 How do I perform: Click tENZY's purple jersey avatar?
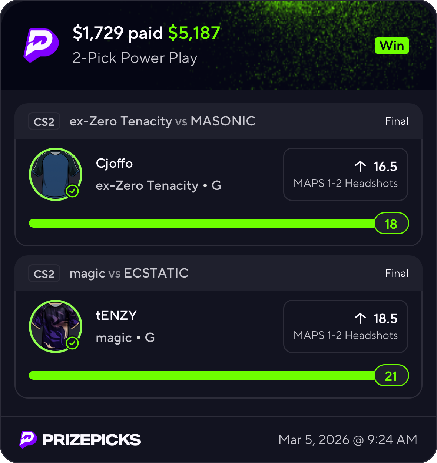pyautogui.click(x=56, y=326)
